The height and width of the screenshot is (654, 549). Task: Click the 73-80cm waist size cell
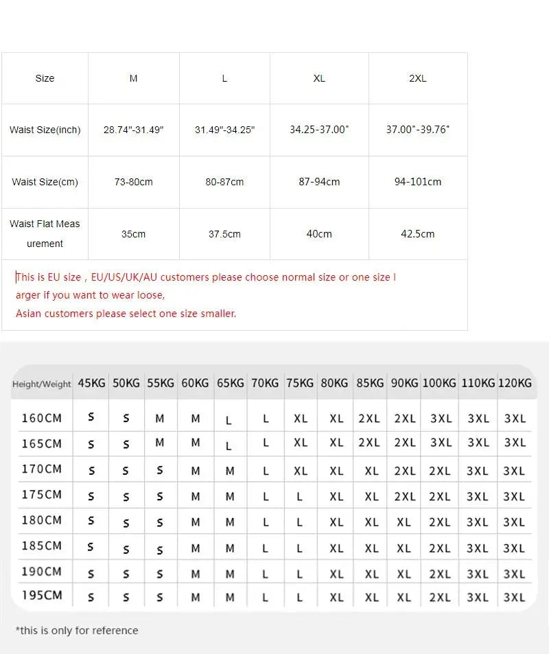pos(134,182)
